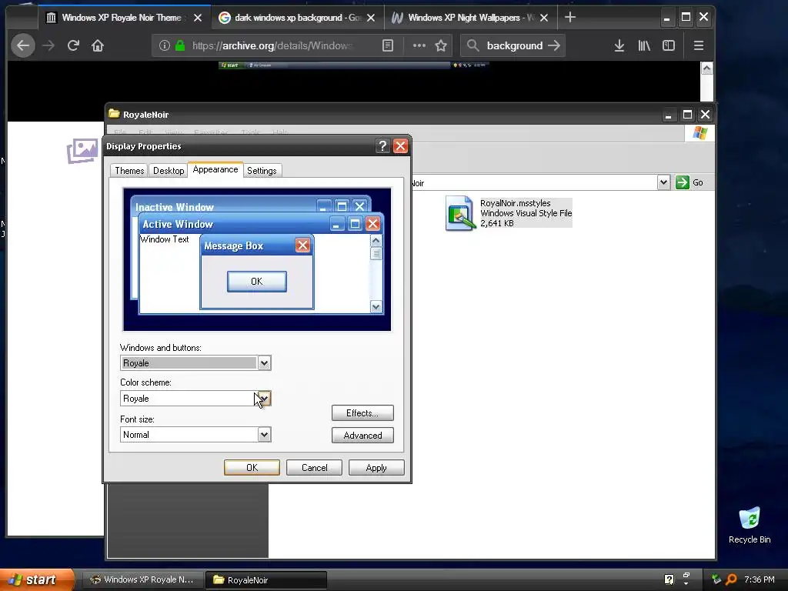Open page actions three-dots menu
The width and height of the screenshot is (788, 591).
click(x=419, y=45)
